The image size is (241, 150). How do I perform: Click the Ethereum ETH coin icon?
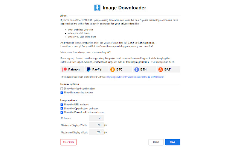pos(137,70)
